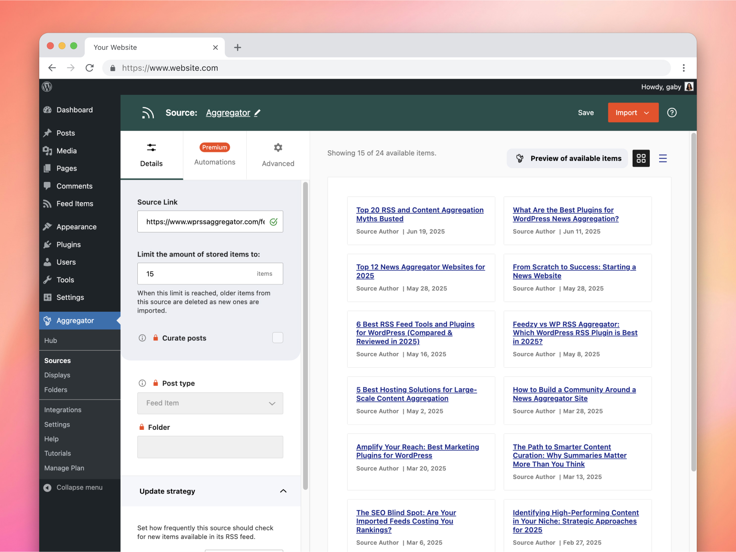Go back with browser back arrow
This screenshot has height=552, width=736.
point(52,68)
